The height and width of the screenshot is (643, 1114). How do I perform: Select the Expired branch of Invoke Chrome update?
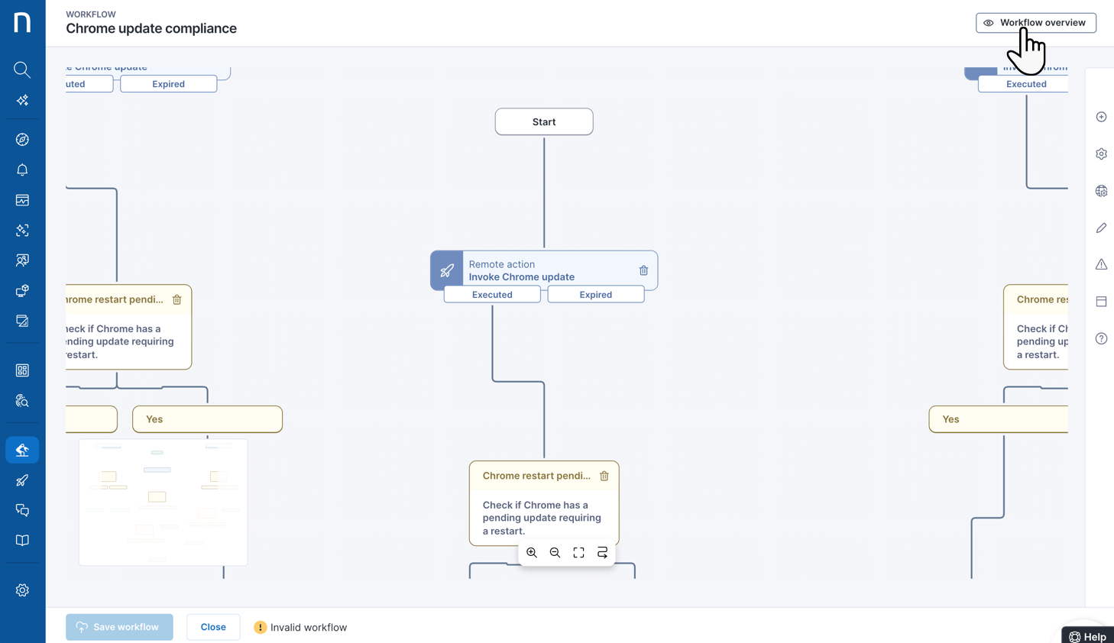[x=595, y=295]
